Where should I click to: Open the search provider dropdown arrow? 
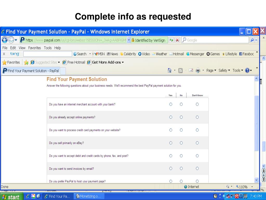pos(256,40)
